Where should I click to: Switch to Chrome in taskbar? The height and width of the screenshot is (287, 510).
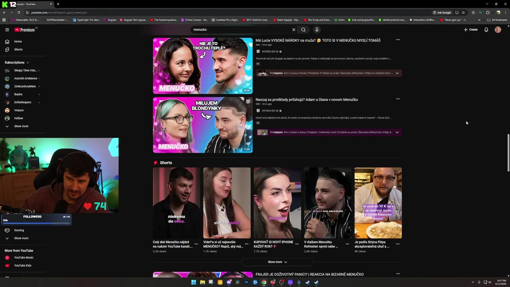(264, 282)
